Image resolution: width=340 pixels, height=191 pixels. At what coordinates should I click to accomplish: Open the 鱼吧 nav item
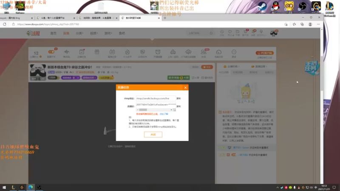(x=122, y=34)
